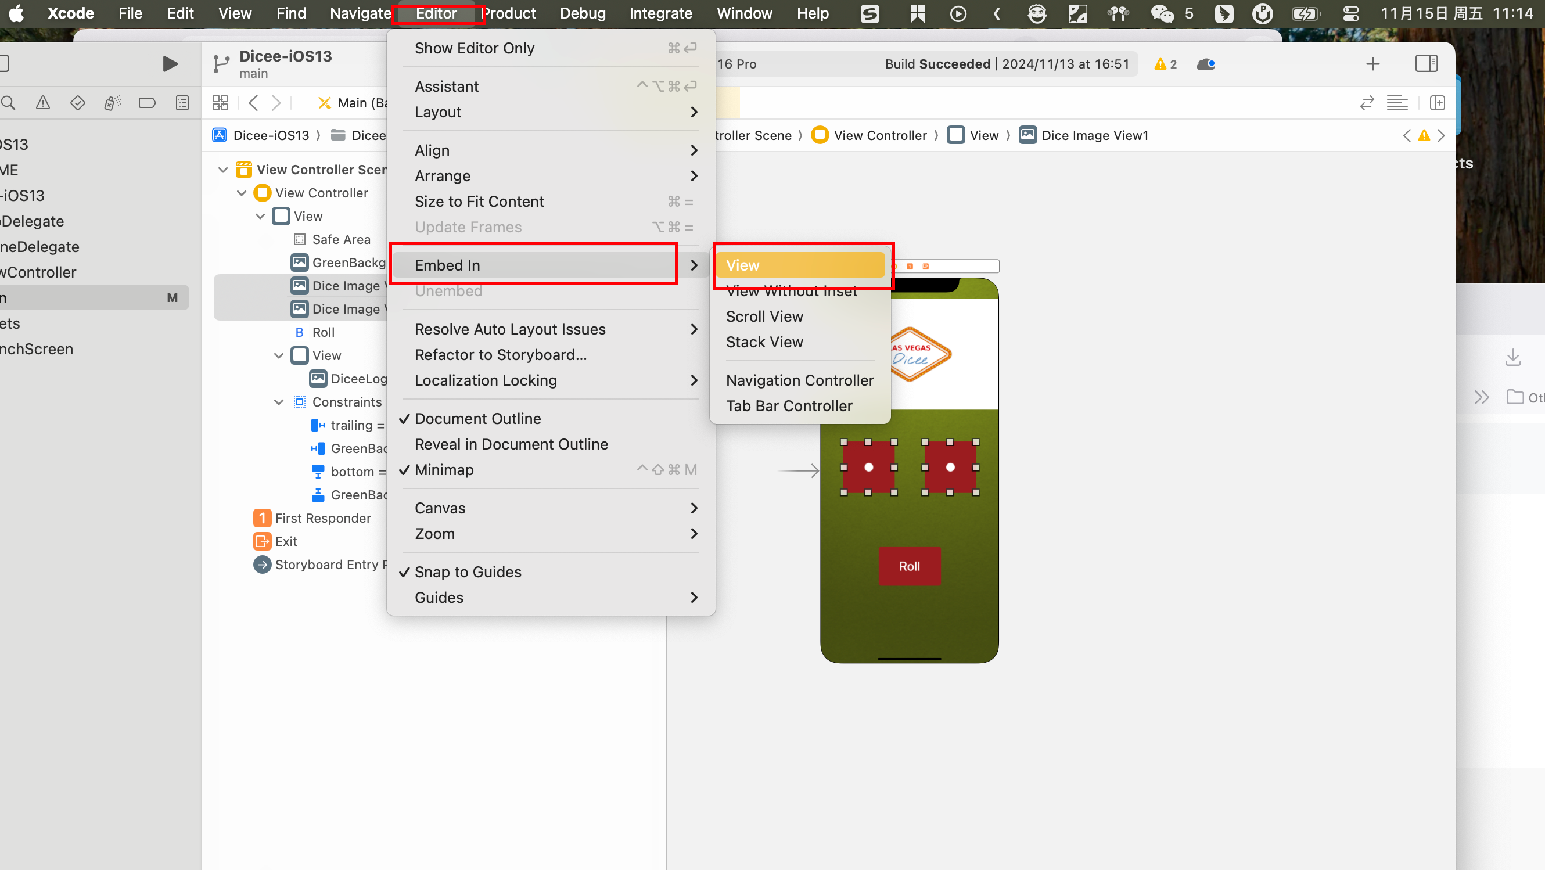The height and width of the screenshot is (870, 1545).
Task: Collapse the View Controller disclosure triangle
Action: click(x=242, y=193)
